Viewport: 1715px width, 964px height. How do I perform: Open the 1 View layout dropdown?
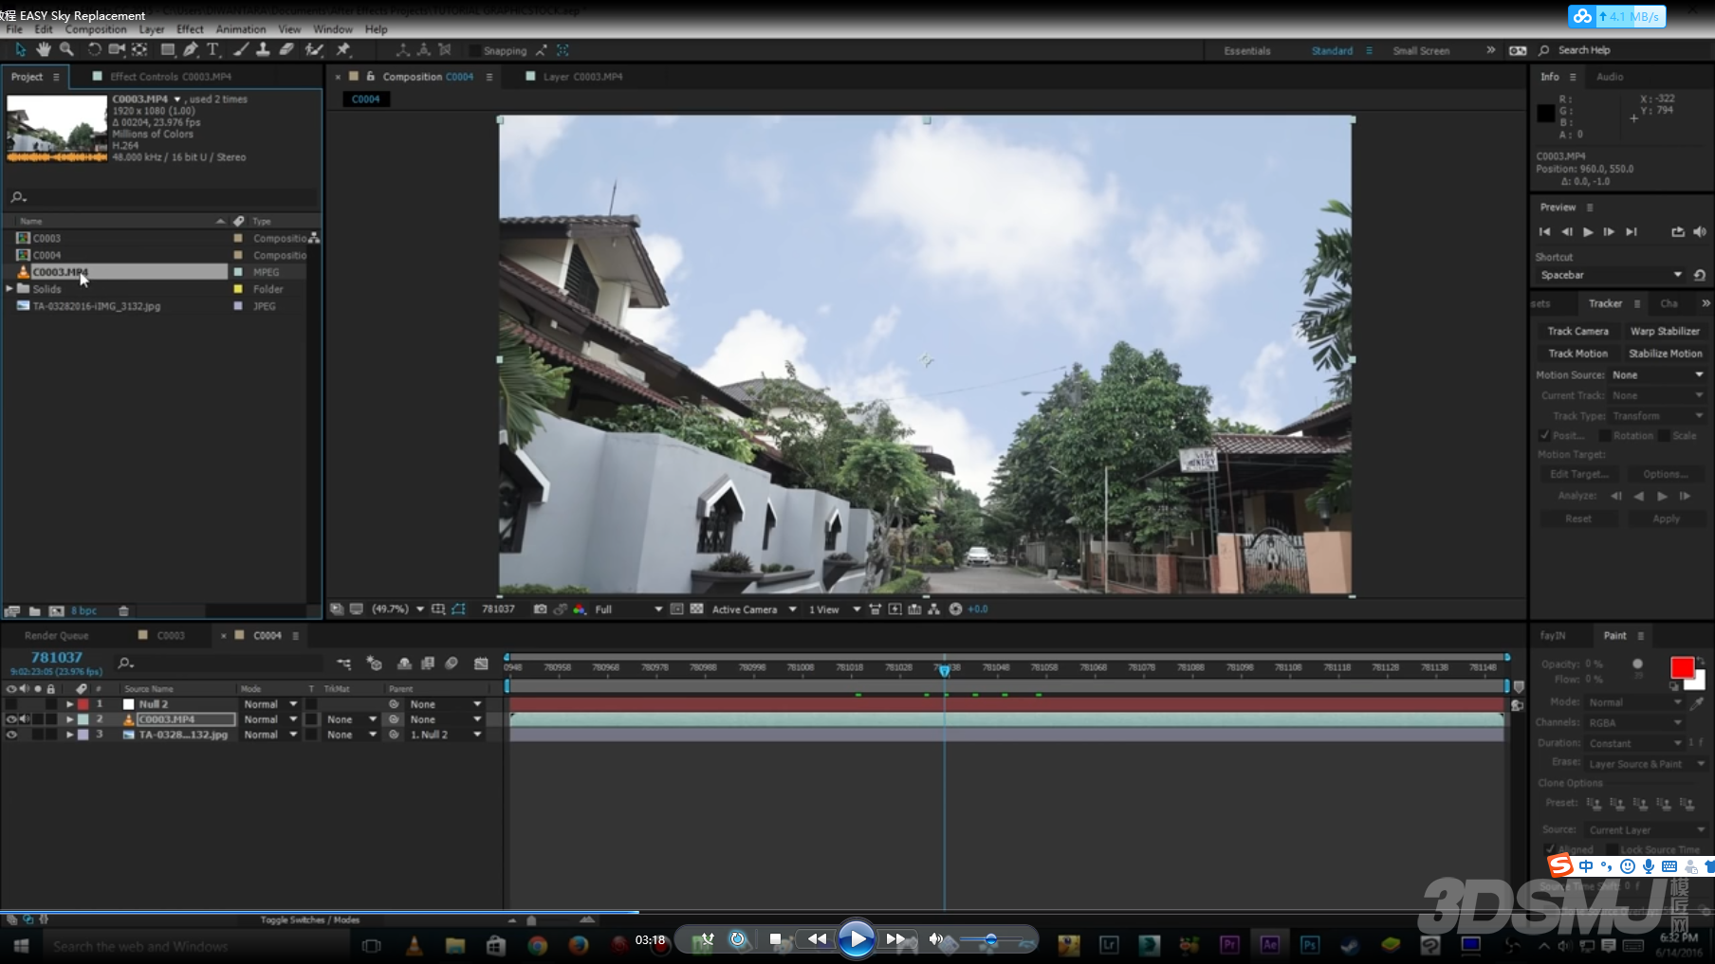click(x=835, y=609)
